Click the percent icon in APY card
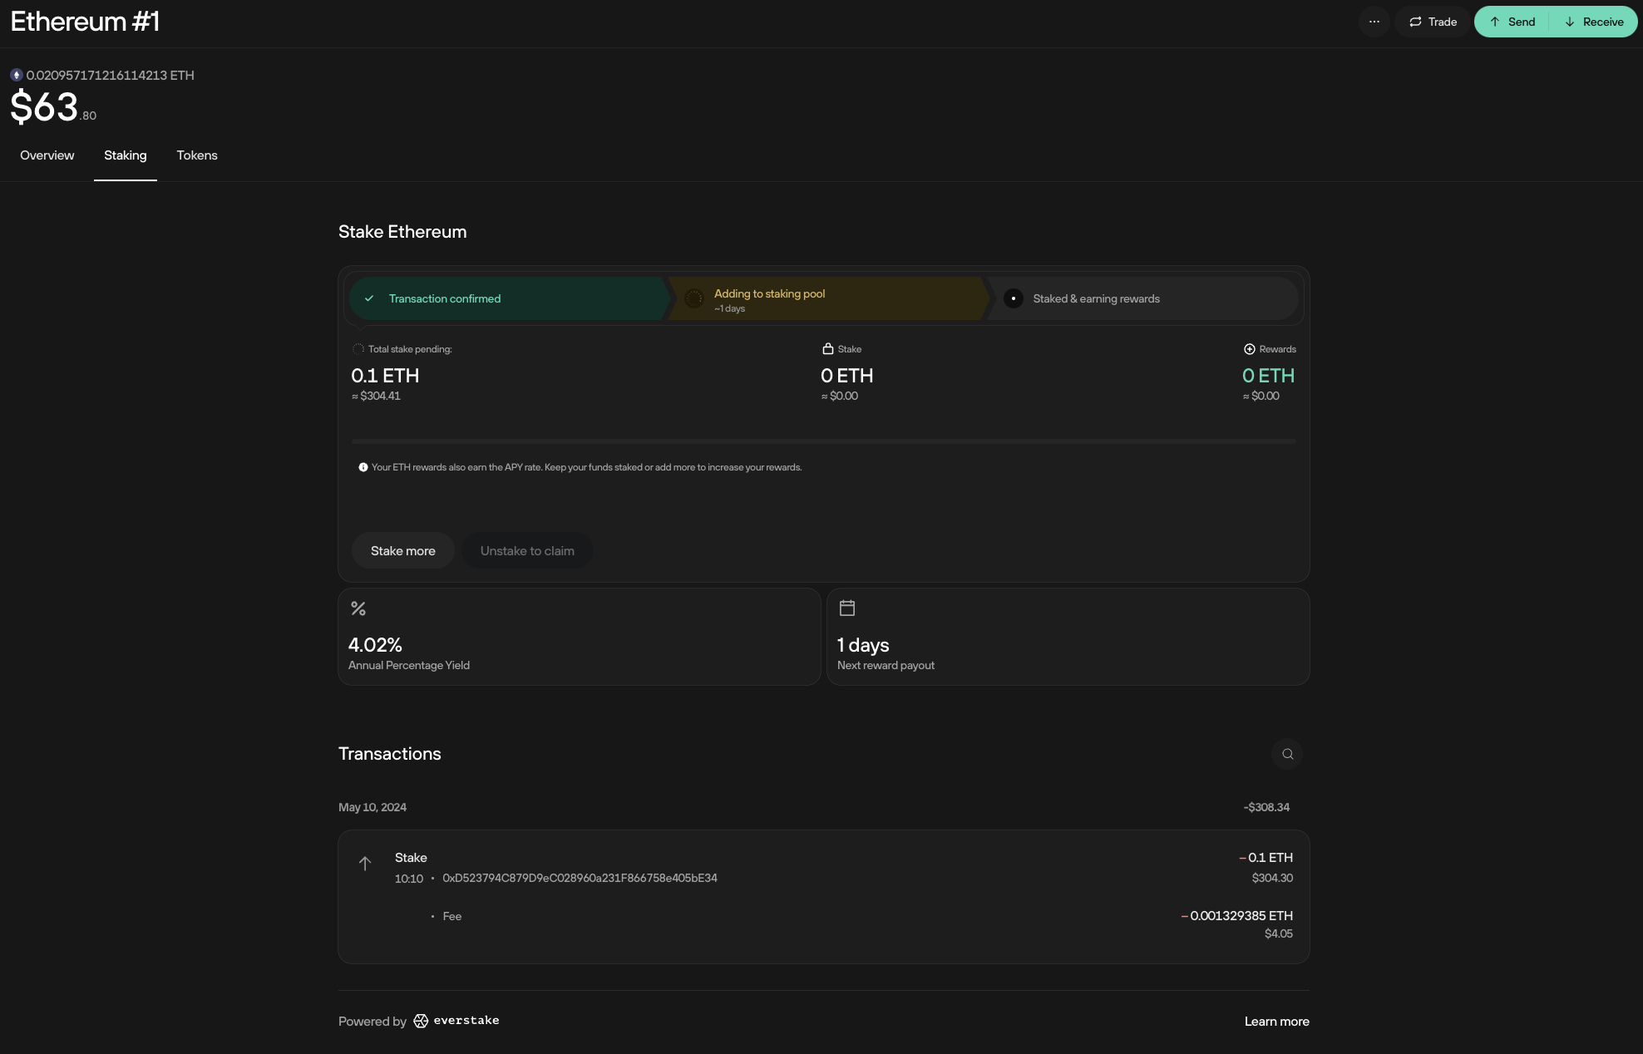Screen dimensions: 1643x1054 pyautogui.click(x=358, y=608)
